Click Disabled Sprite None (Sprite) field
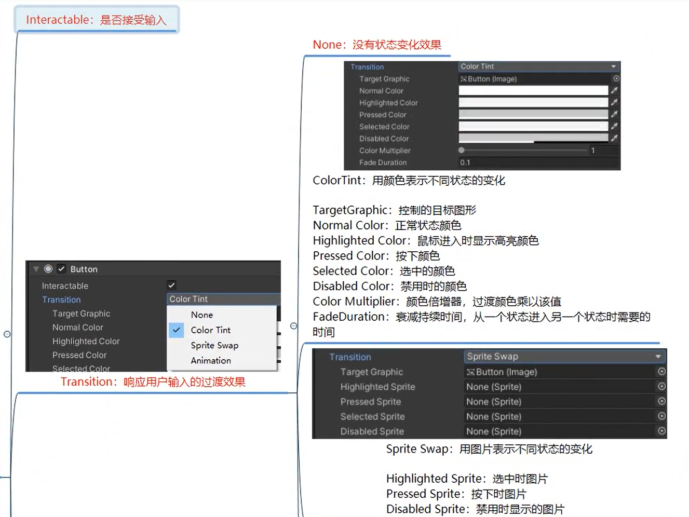Image resolution: width=689 pixels, height=517 pixels. 560,431
